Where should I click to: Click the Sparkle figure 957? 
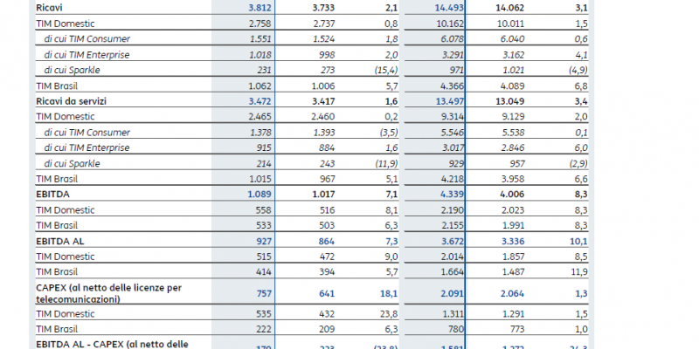coord(517,164)
